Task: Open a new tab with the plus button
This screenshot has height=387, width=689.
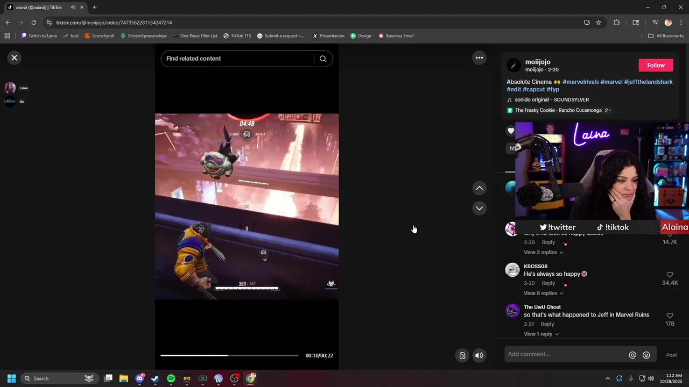Action: coord(95,8)
